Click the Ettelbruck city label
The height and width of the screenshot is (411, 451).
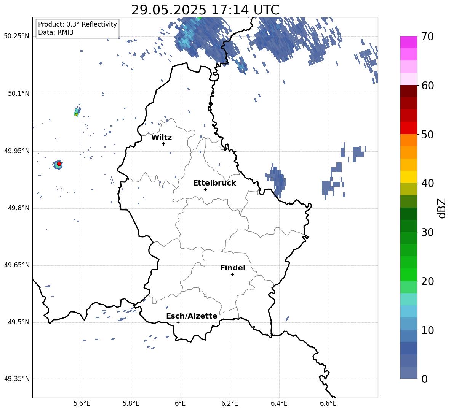[x=214, y=183]
